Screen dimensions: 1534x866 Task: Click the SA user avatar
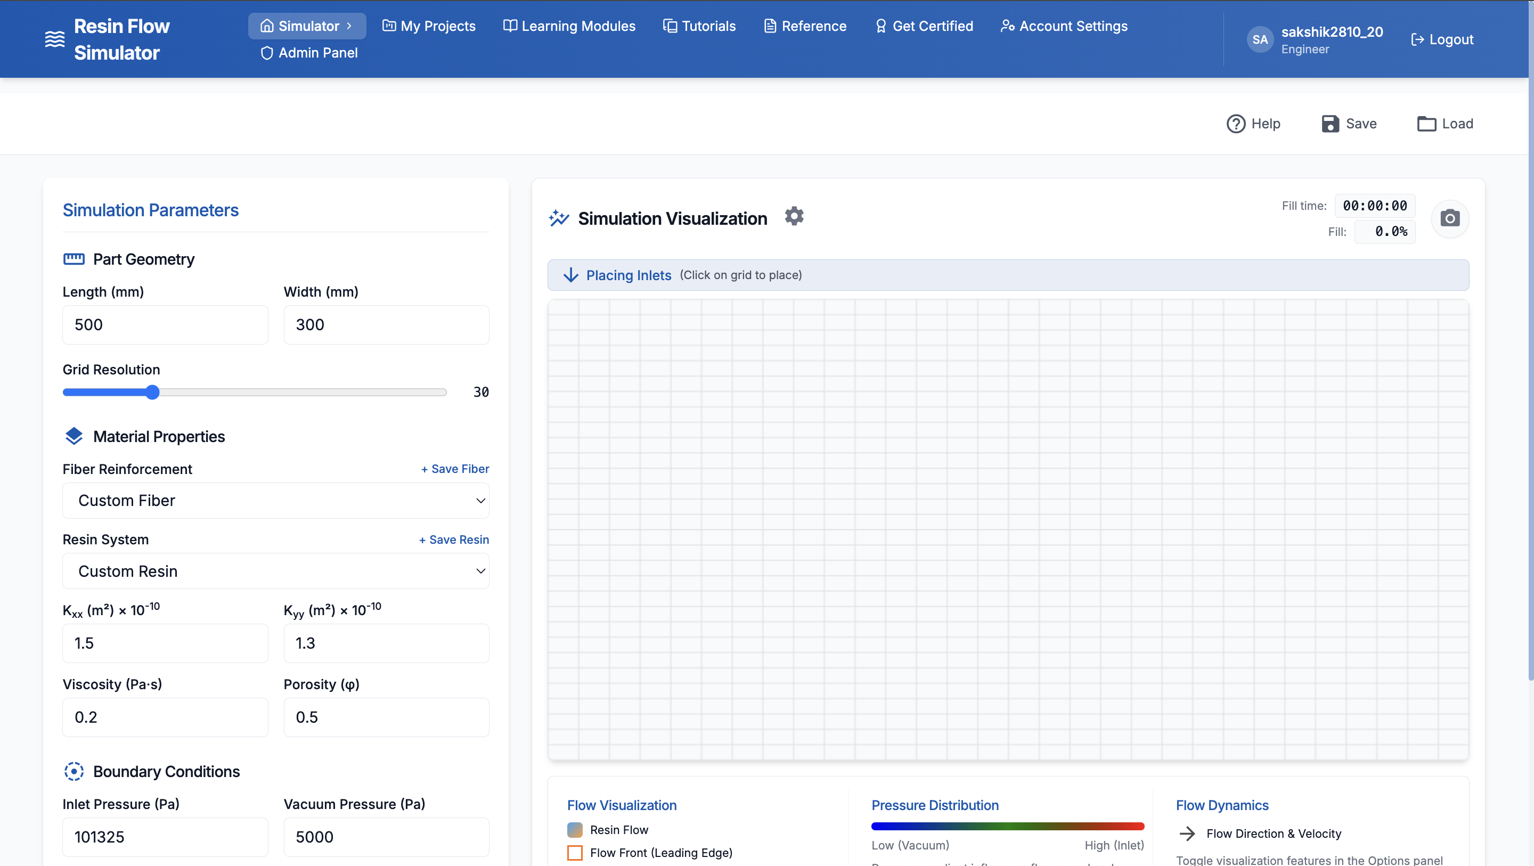tap(1260, 39)
